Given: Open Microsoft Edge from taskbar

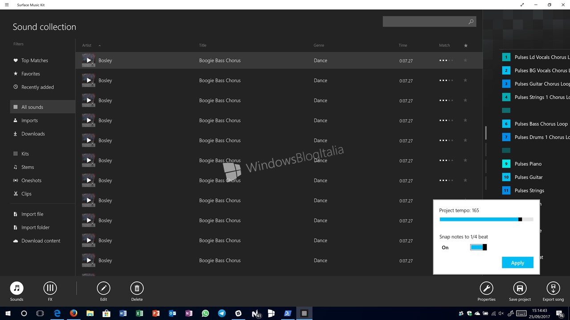Looking at the screenshot, I should click(57, 313).
